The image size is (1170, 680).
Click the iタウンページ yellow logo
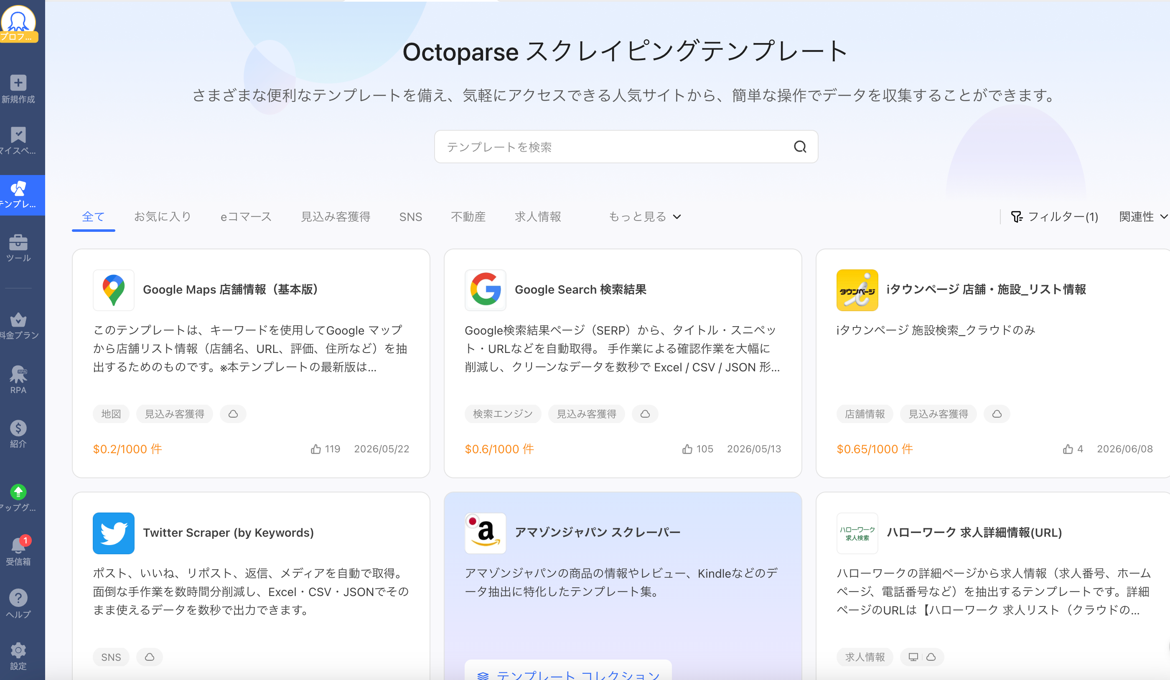click(x=857, y=290)
